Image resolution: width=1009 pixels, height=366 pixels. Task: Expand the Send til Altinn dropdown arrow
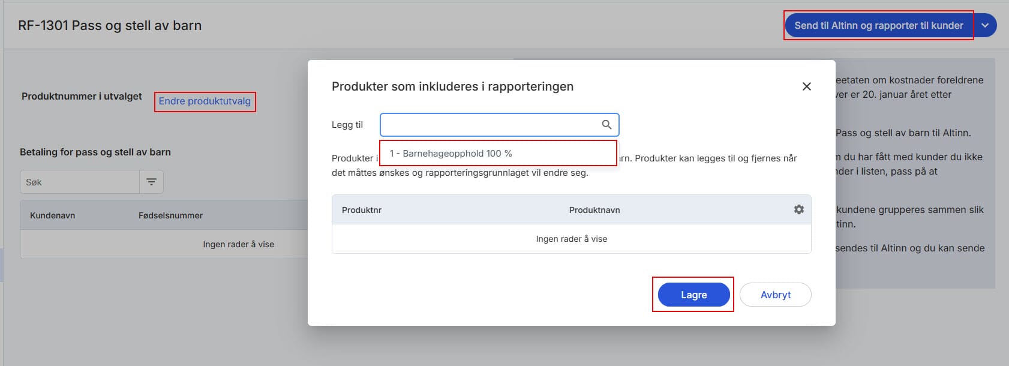pos(984,25)
